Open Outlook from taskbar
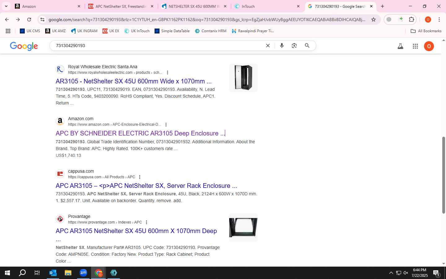446x279 pixels. tap(53, 273)
